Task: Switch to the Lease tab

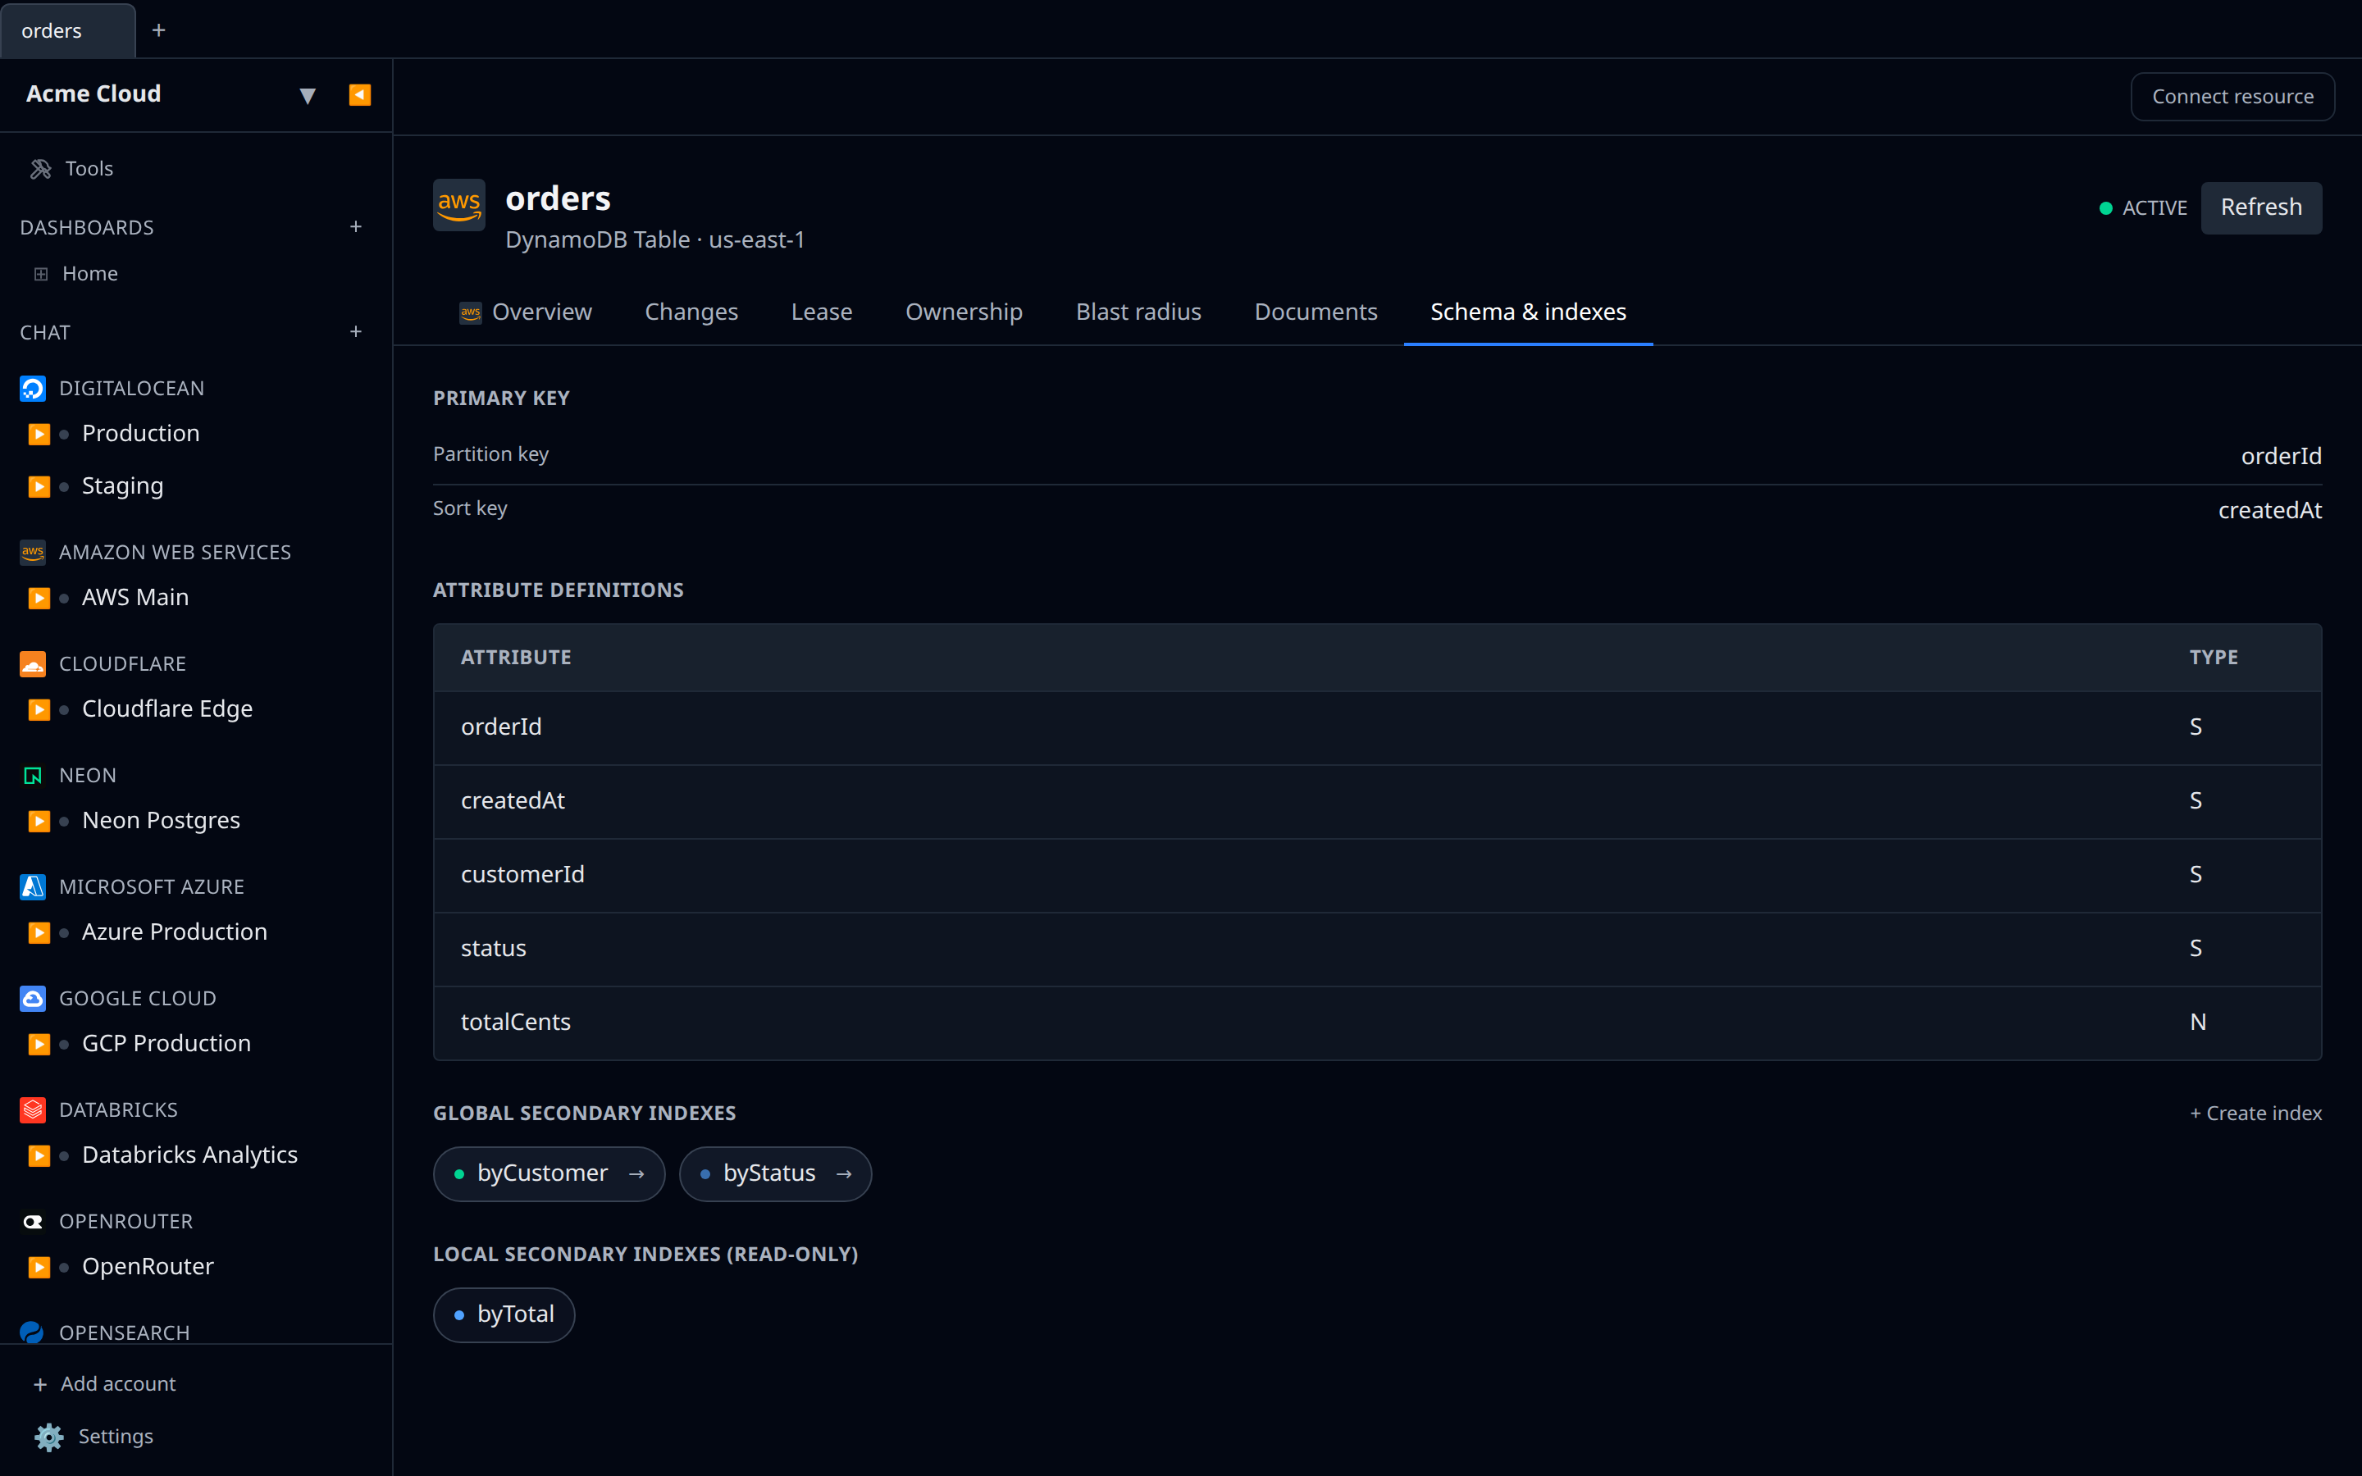Action: click(x=822, y=312)
